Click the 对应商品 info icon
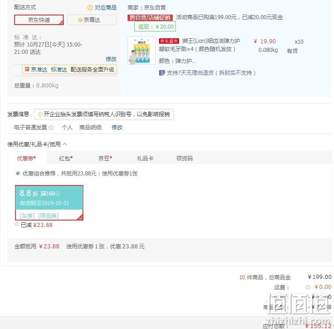 point(90,8)
